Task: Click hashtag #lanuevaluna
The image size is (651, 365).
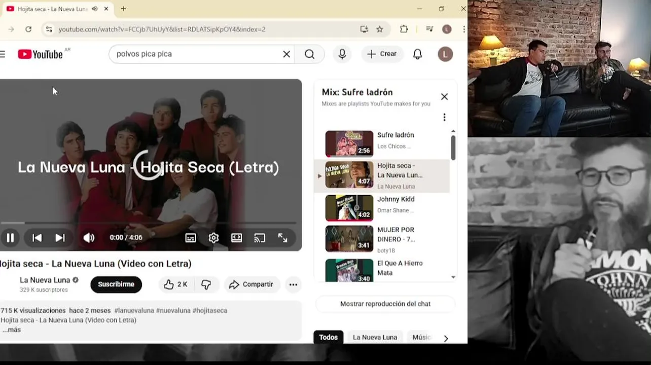Action: (134, 310)
